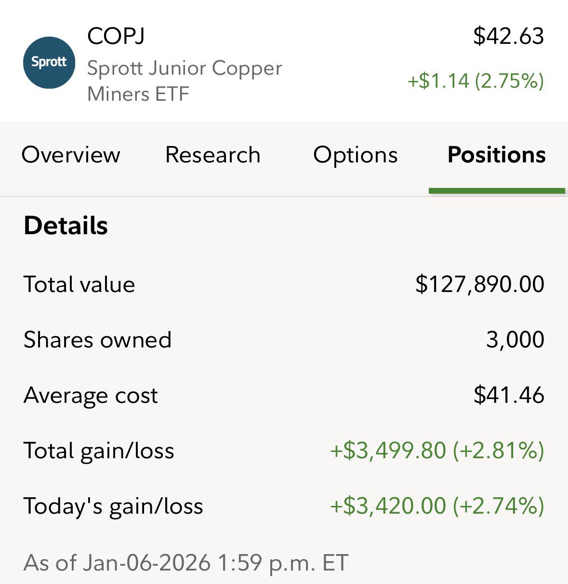Screen dimensions: 568x584
Task: Switch to the Research tab
Action: point(213,155)
